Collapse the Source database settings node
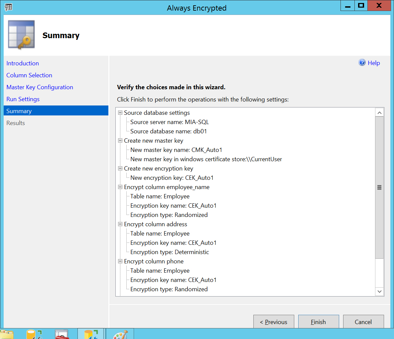The width and height of the screenshot is (394, 339). pyautogui.click(x=120, y=113)
